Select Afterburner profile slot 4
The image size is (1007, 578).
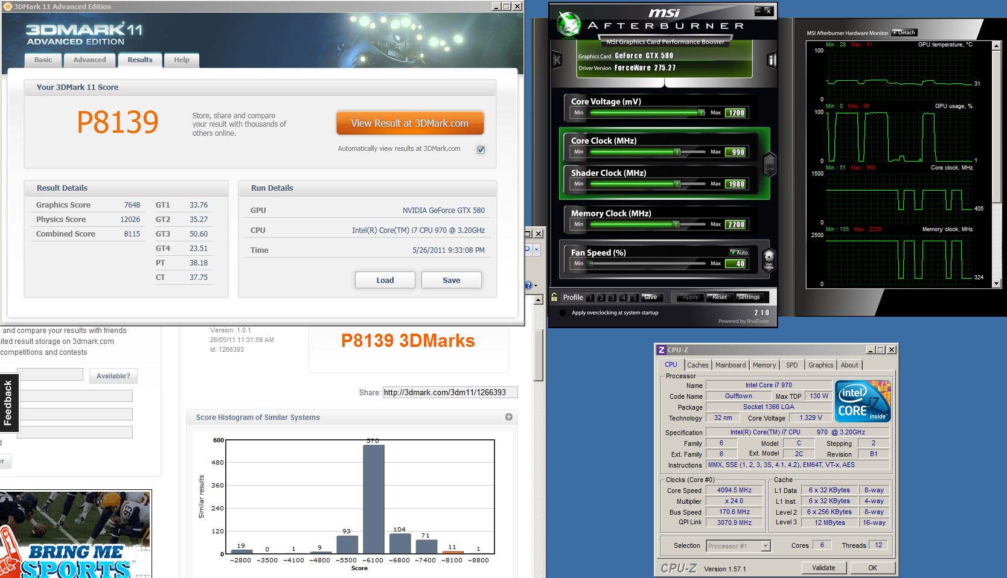click(x=623, y=297)
